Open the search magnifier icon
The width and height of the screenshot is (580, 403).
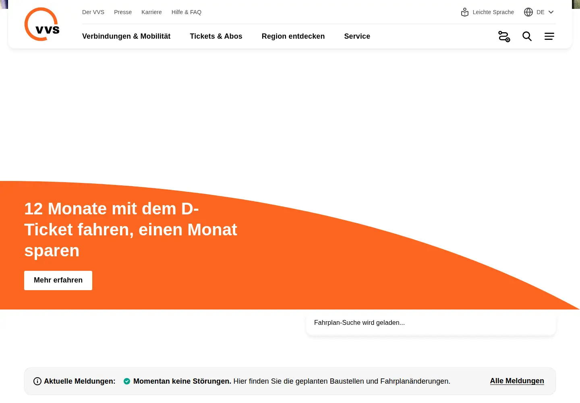click(x=527, y=36)
